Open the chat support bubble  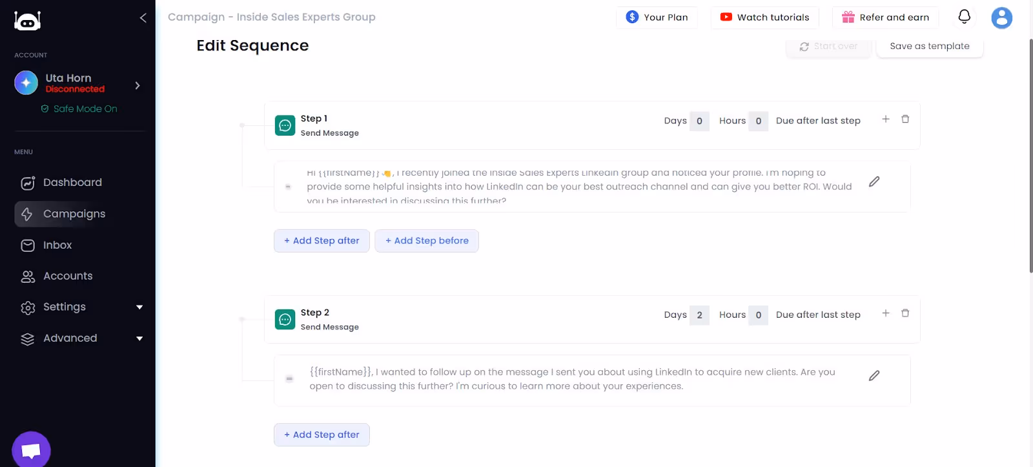pos(31,450)
